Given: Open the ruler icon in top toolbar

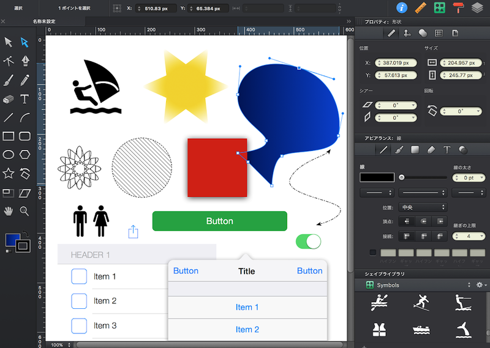Looking at the screenshot, I should tap(420, 8).
